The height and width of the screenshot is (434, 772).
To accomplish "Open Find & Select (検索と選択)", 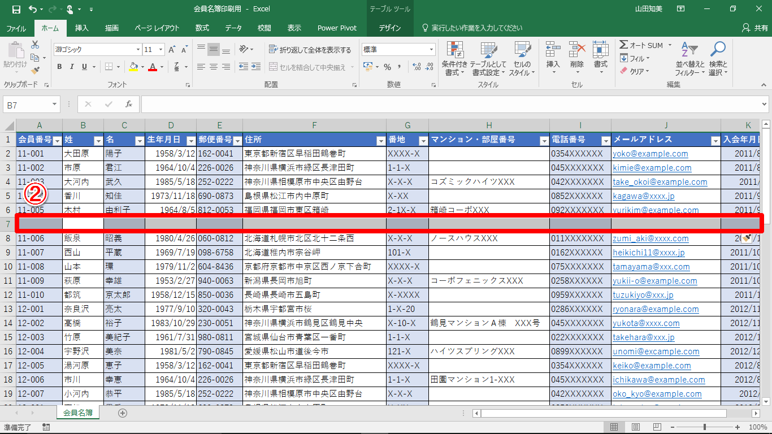I will (x=718, y=59).
